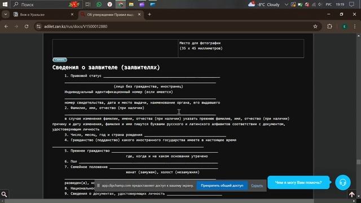Click line 2. Фамилия, имя, отчество

coord(104,108)
